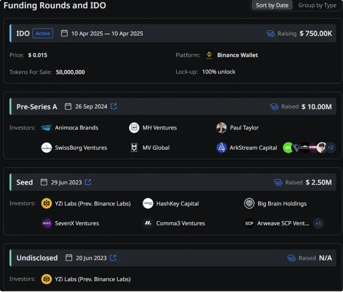Click the Active status badge on IDO
343x292 pixels.
coord(43,34)
